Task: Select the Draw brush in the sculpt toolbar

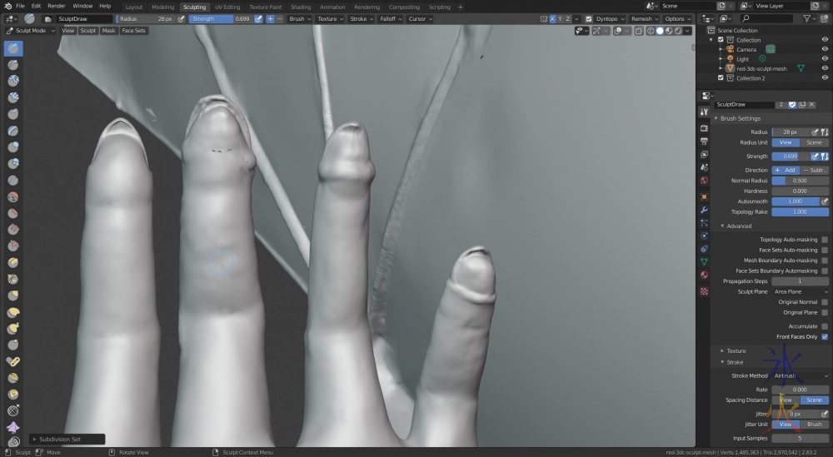Action: (x=13, y=48)
